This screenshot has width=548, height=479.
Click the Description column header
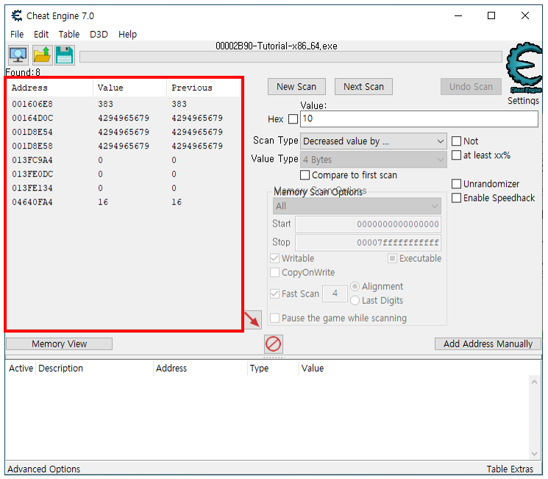tap(94, 368)
